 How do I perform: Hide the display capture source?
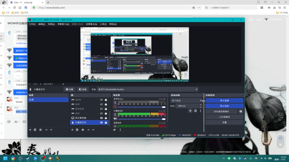tap(102, 118)
